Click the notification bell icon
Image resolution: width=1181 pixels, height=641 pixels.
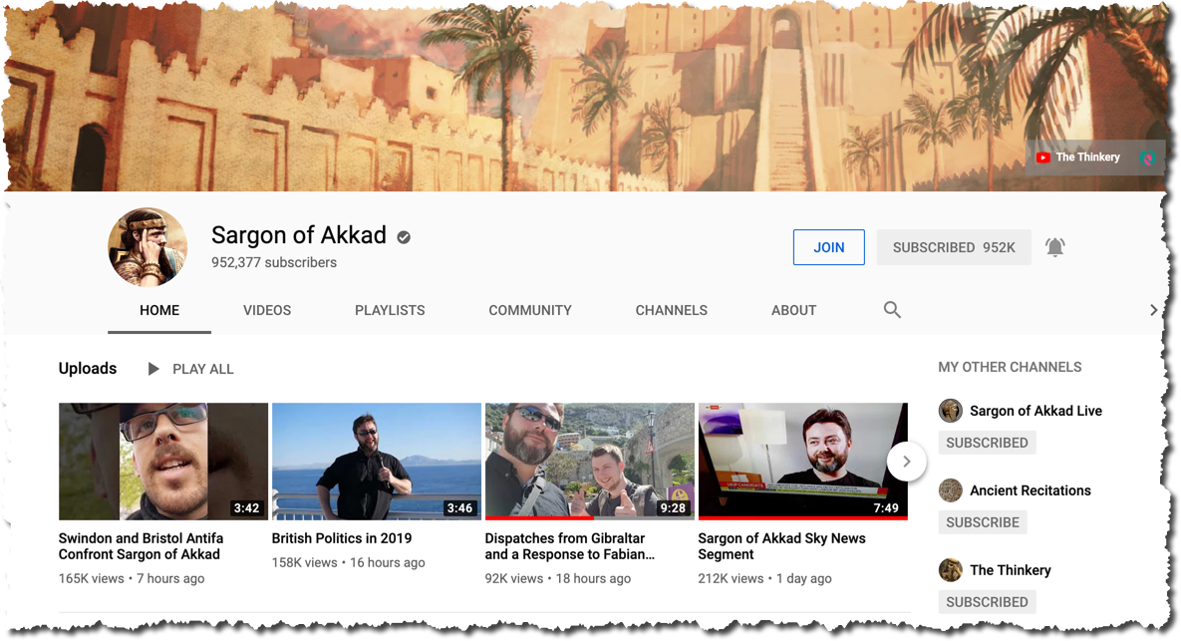(1055, 247)
